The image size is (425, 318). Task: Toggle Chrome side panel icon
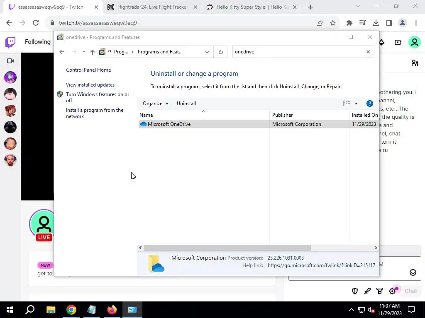(x=389, y=23)
